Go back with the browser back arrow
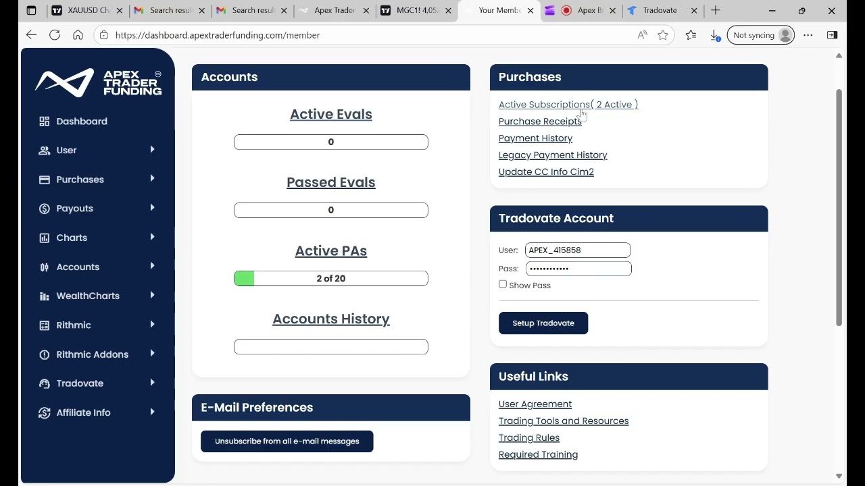The width and height of the screenshot is (865, 486). (31, 35)
